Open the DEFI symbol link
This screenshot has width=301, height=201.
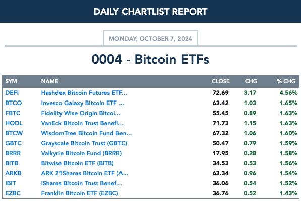tap(12, 93)
